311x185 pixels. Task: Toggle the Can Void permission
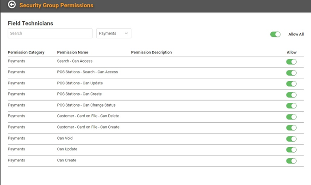pyautogui.click(x=292, y=139)
